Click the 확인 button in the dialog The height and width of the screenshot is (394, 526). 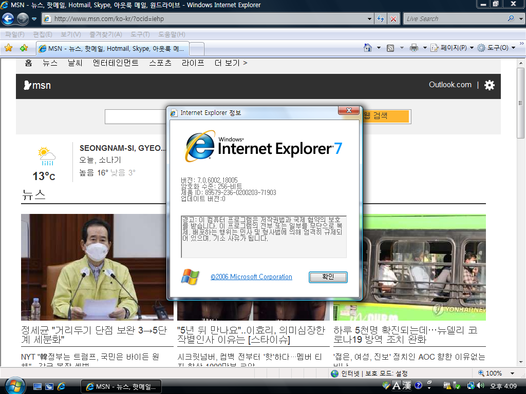[328, 277]
